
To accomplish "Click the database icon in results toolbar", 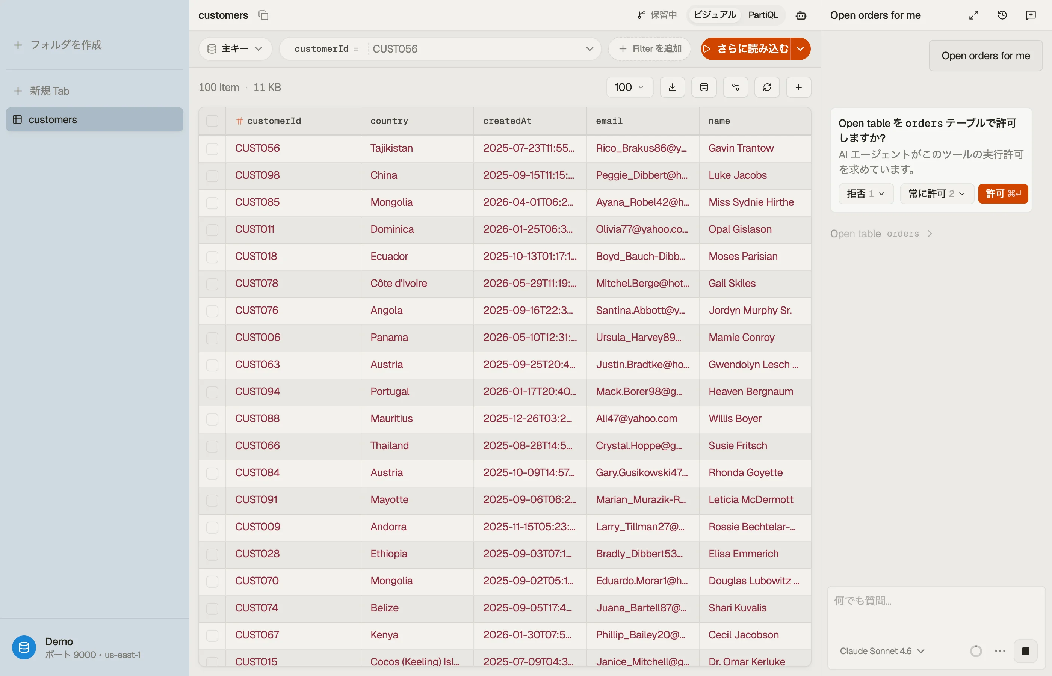I will coord(704,88).
